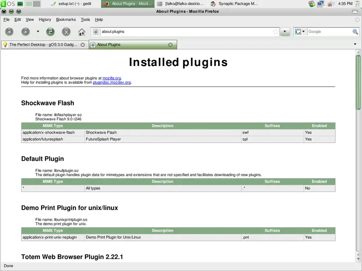Click the about:plugins address field
This screenshot has height=271, width=362.
click(x=186, y=32)
